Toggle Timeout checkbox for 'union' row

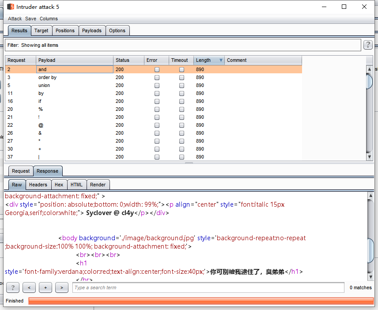182,85
